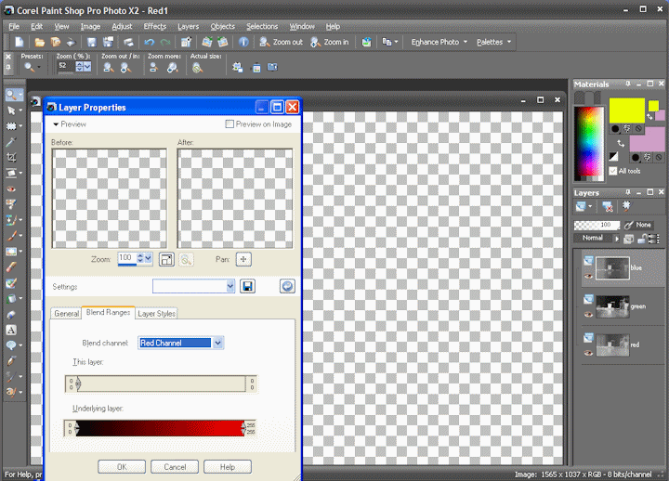The height and width of the screenshot is (481, 669).
Task: Click the Undo arrow in the toolbar
Action: pyautogui.click(x=149, y=42)
